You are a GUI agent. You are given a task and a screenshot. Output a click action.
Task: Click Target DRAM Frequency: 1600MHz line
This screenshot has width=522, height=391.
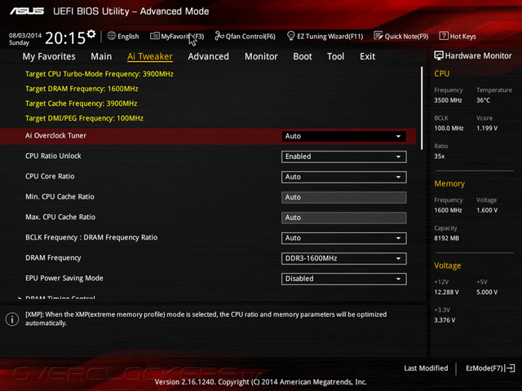coord(82,89)
